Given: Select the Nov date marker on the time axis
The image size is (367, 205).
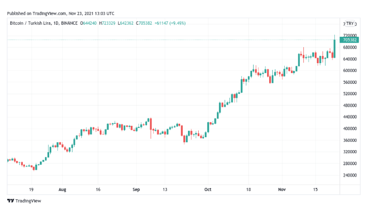Looking at the screenshot, I should click(x=282, y=189).
